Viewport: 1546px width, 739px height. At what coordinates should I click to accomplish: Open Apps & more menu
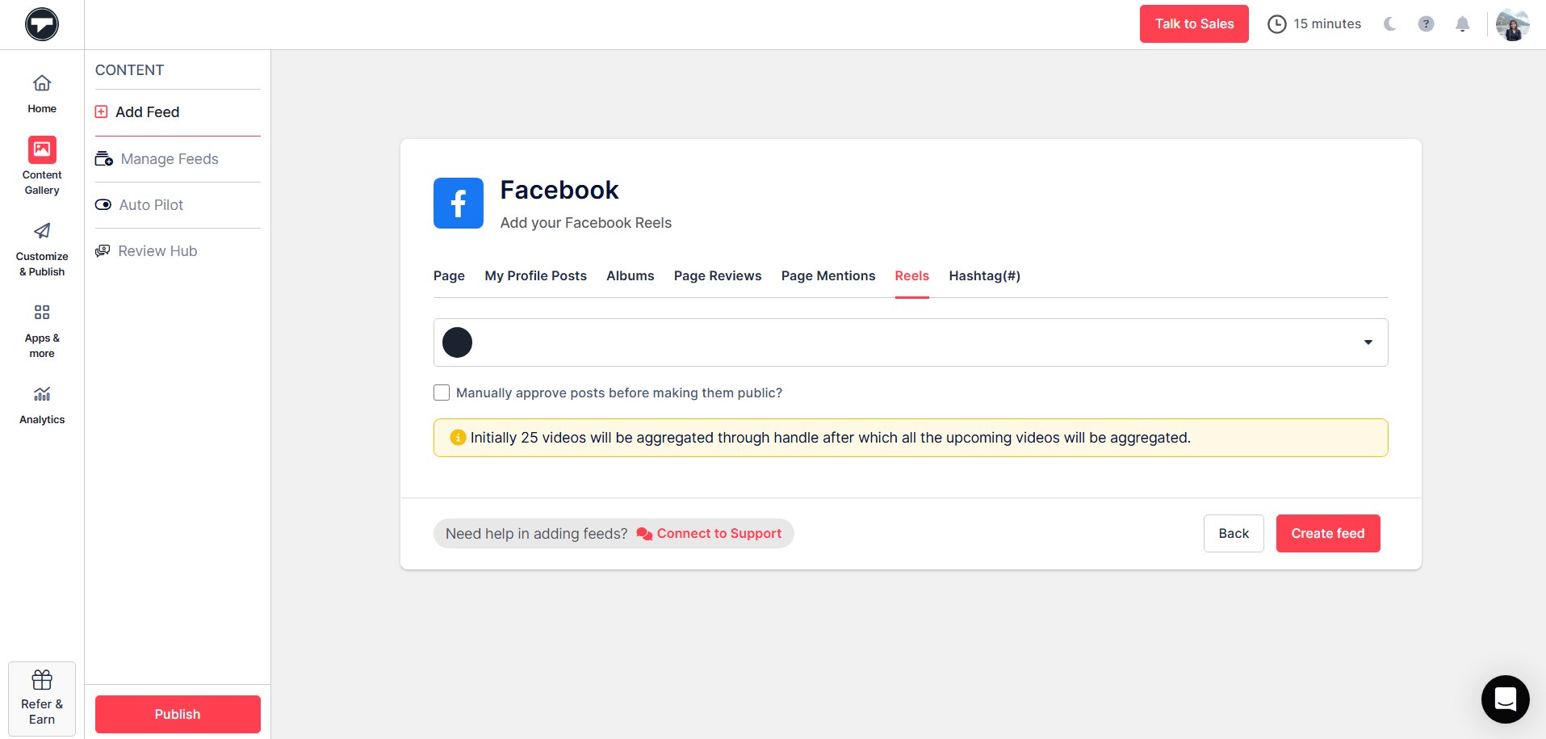42,331
